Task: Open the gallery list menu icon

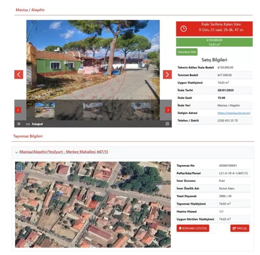Action: pyautogui.click(x=19, y=124)
